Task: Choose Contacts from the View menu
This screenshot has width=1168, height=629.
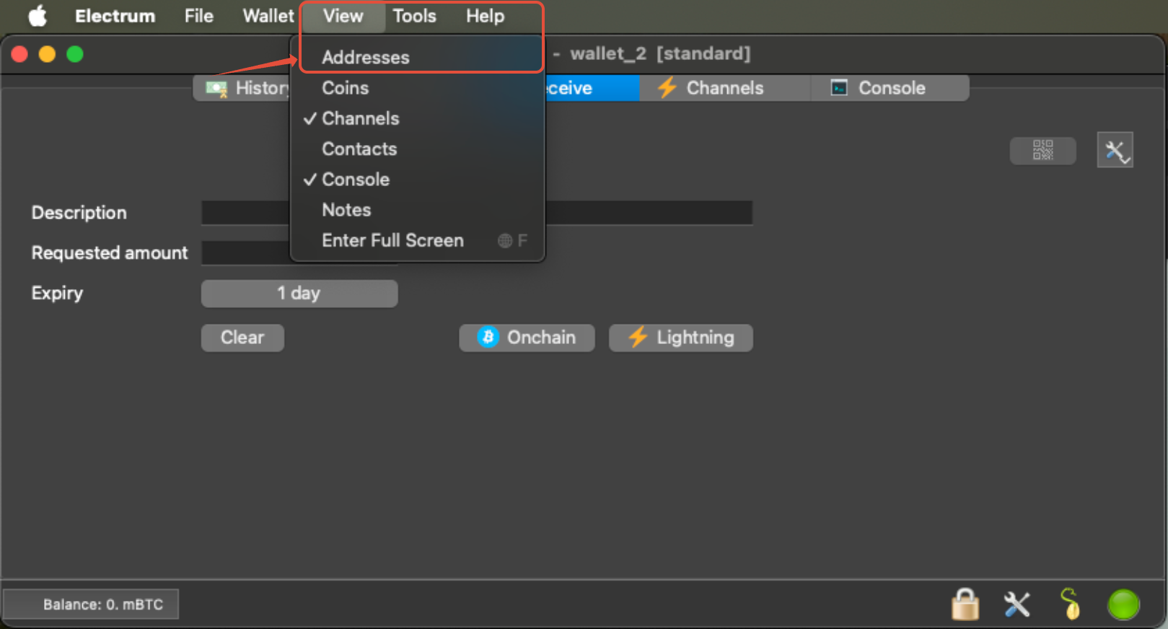Action: (417, 149)
